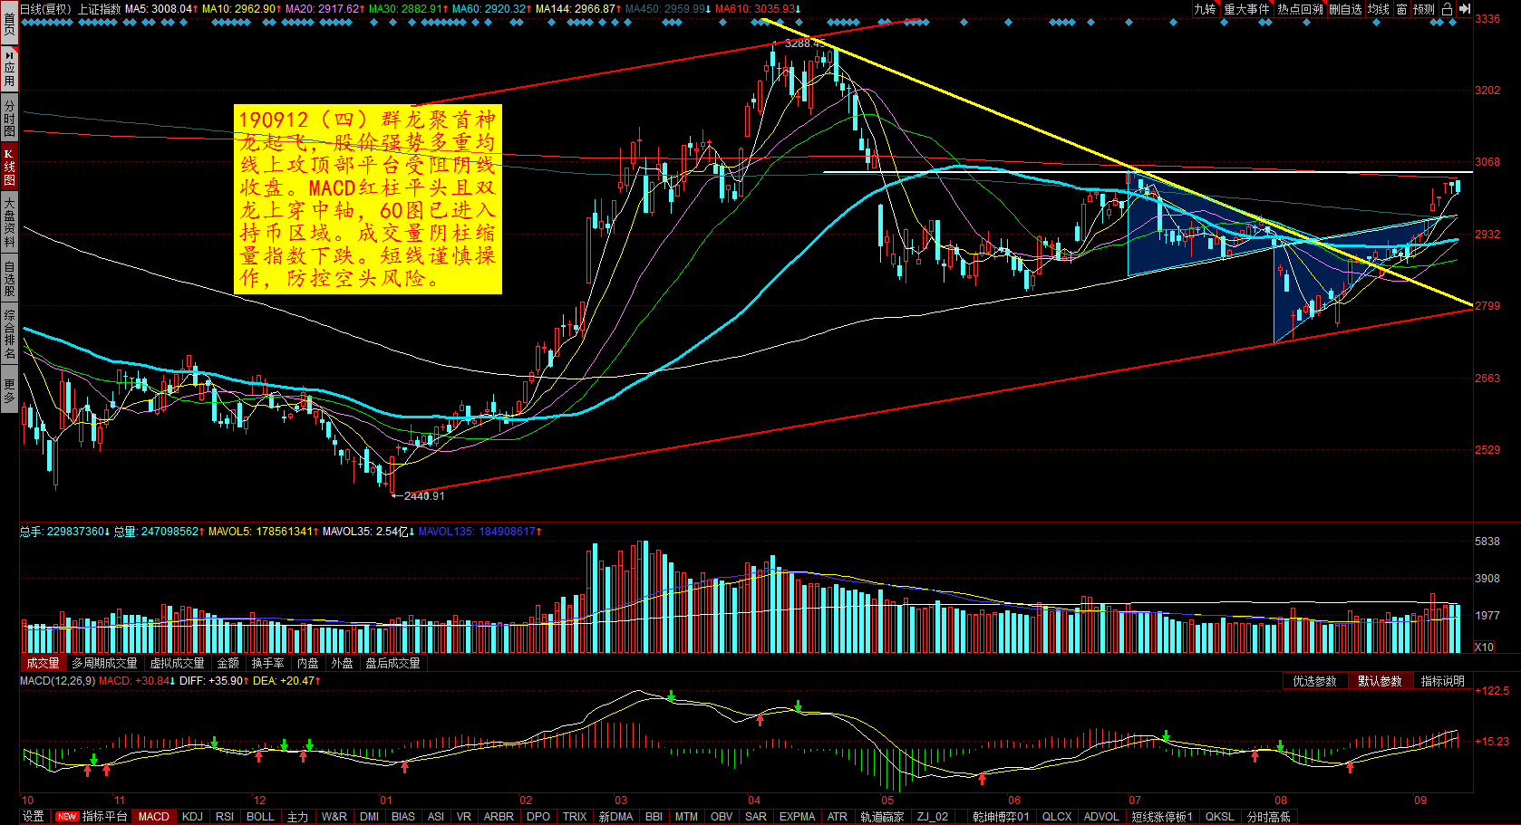
Task: Switch to the DPO indicator
Action: pos(538,816)
